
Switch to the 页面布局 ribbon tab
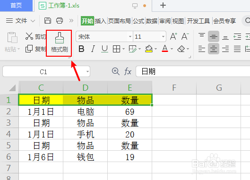pyautogui.click(x=120, y=21)
